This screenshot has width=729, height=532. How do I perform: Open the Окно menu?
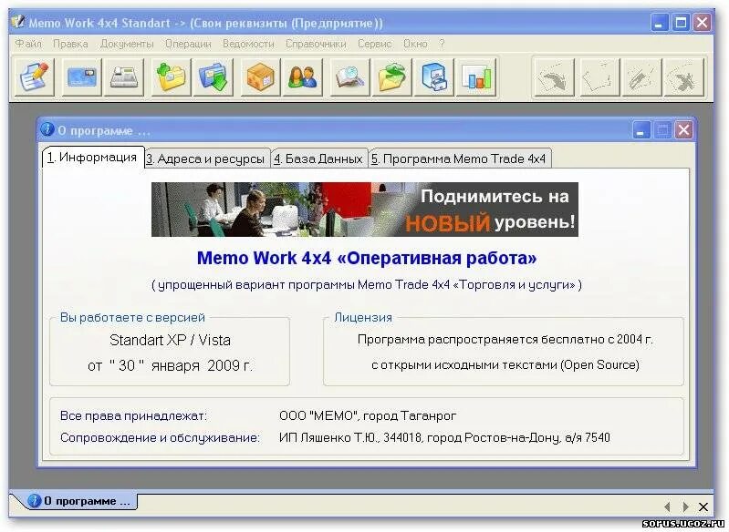click(415, 44)
